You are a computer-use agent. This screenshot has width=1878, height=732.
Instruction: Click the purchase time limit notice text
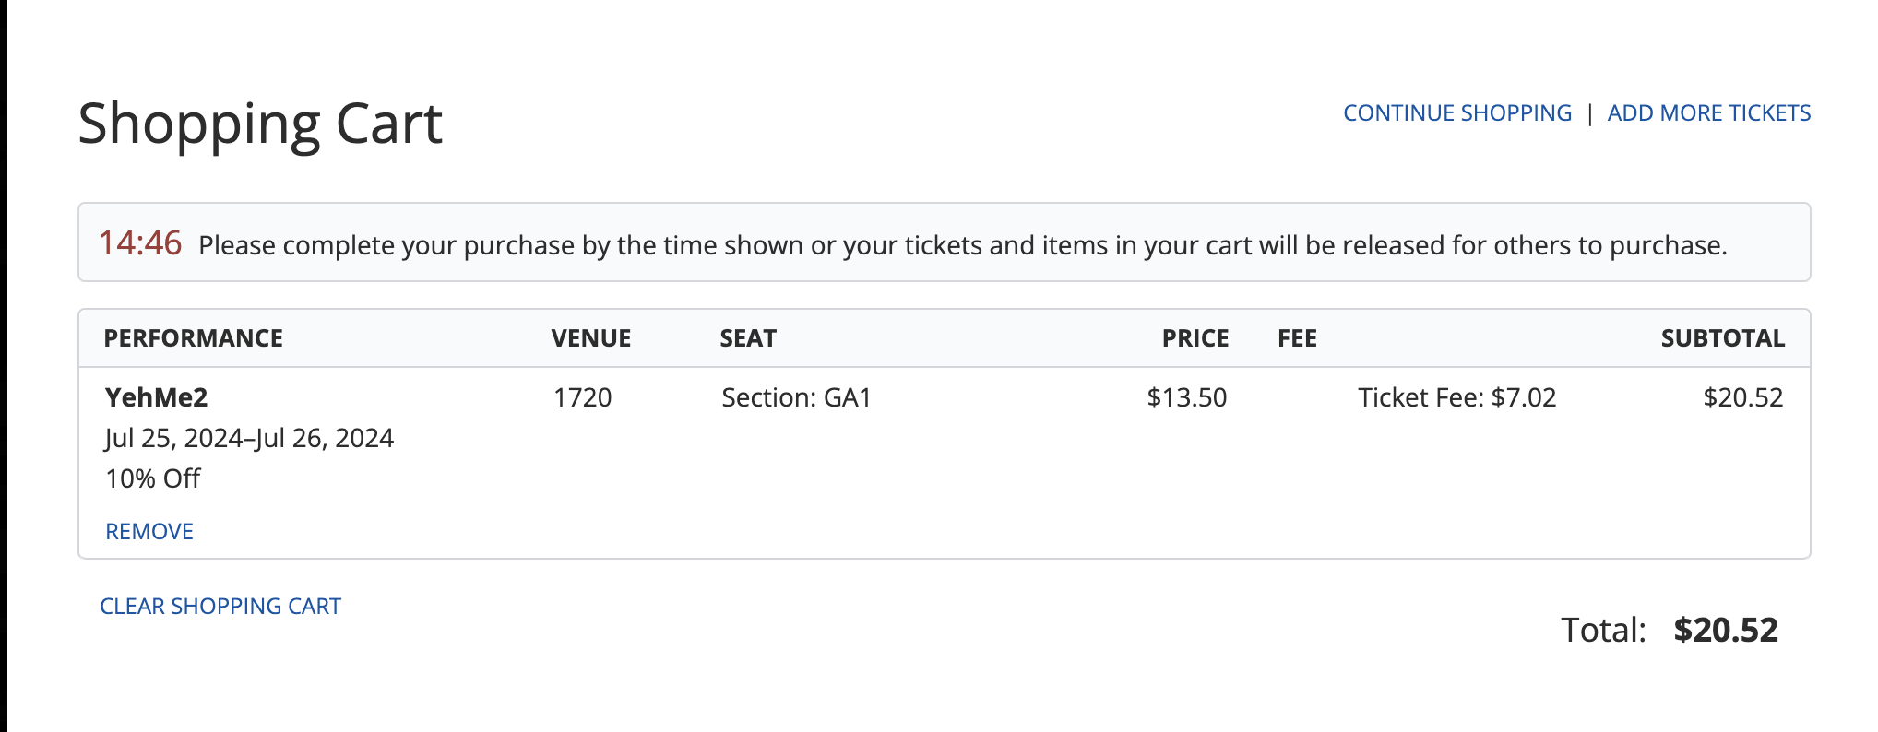[x=962, y=245]
